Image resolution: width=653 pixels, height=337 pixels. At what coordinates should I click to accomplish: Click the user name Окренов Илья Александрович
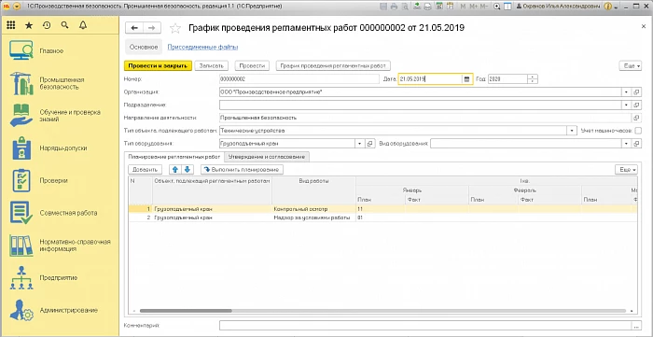pos(558,7)
